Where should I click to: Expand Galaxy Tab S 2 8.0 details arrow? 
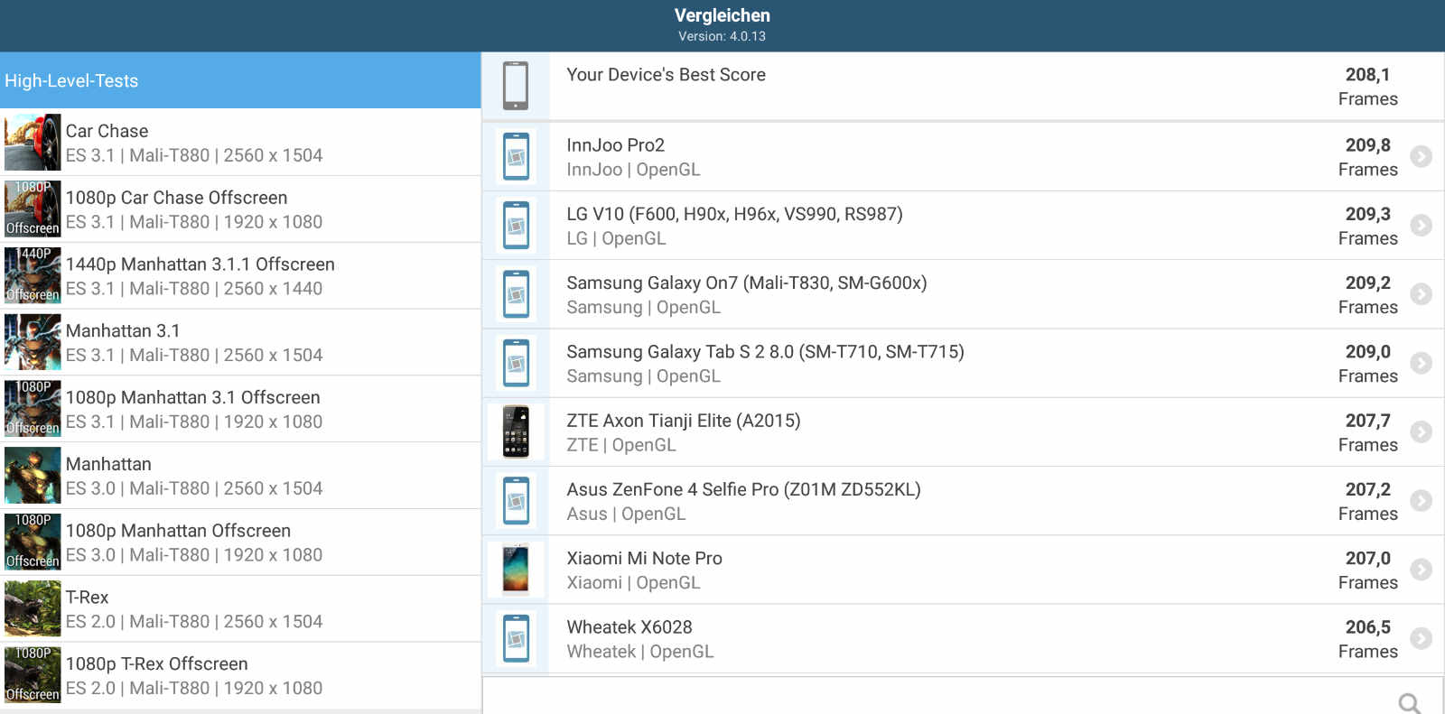[1422, 363]
